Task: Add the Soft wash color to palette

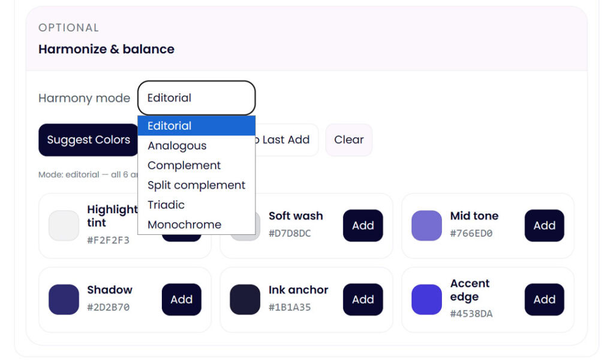Action: point(363,226)
